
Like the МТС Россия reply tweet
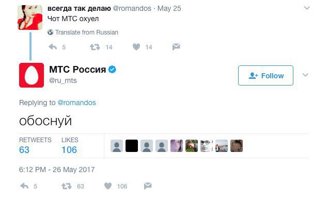pos(108,186)
